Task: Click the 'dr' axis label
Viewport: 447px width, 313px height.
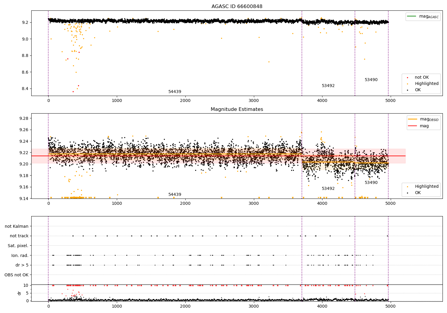Action: 19,293
